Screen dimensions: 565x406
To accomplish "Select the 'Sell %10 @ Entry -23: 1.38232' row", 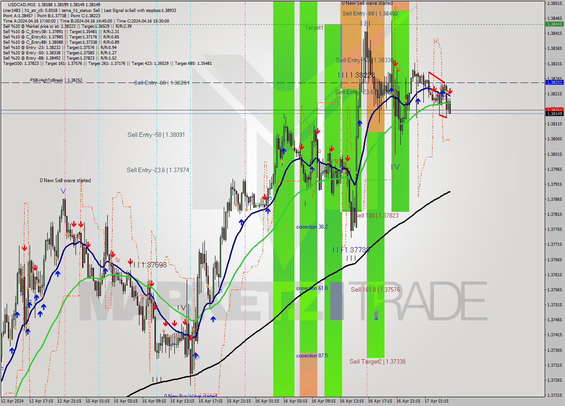I will click(60, 47).
